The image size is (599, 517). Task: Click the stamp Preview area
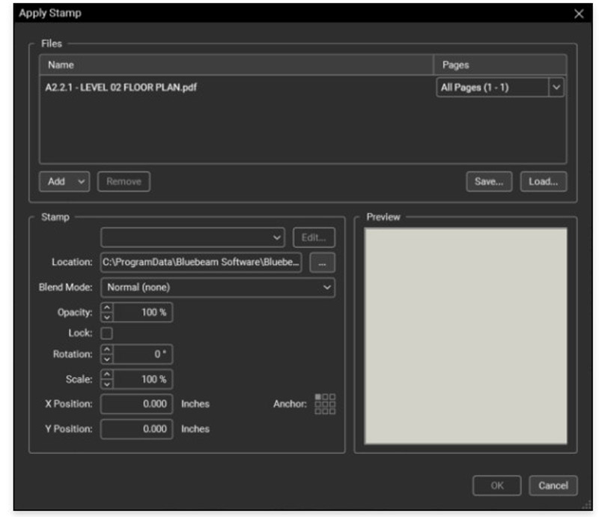[466, 336]
